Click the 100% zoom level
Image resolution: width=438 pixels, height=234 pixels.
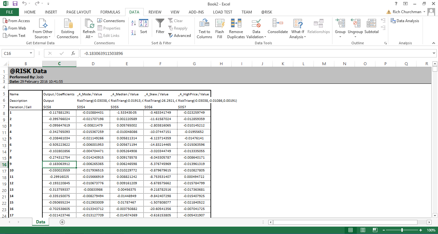point(431,230)
